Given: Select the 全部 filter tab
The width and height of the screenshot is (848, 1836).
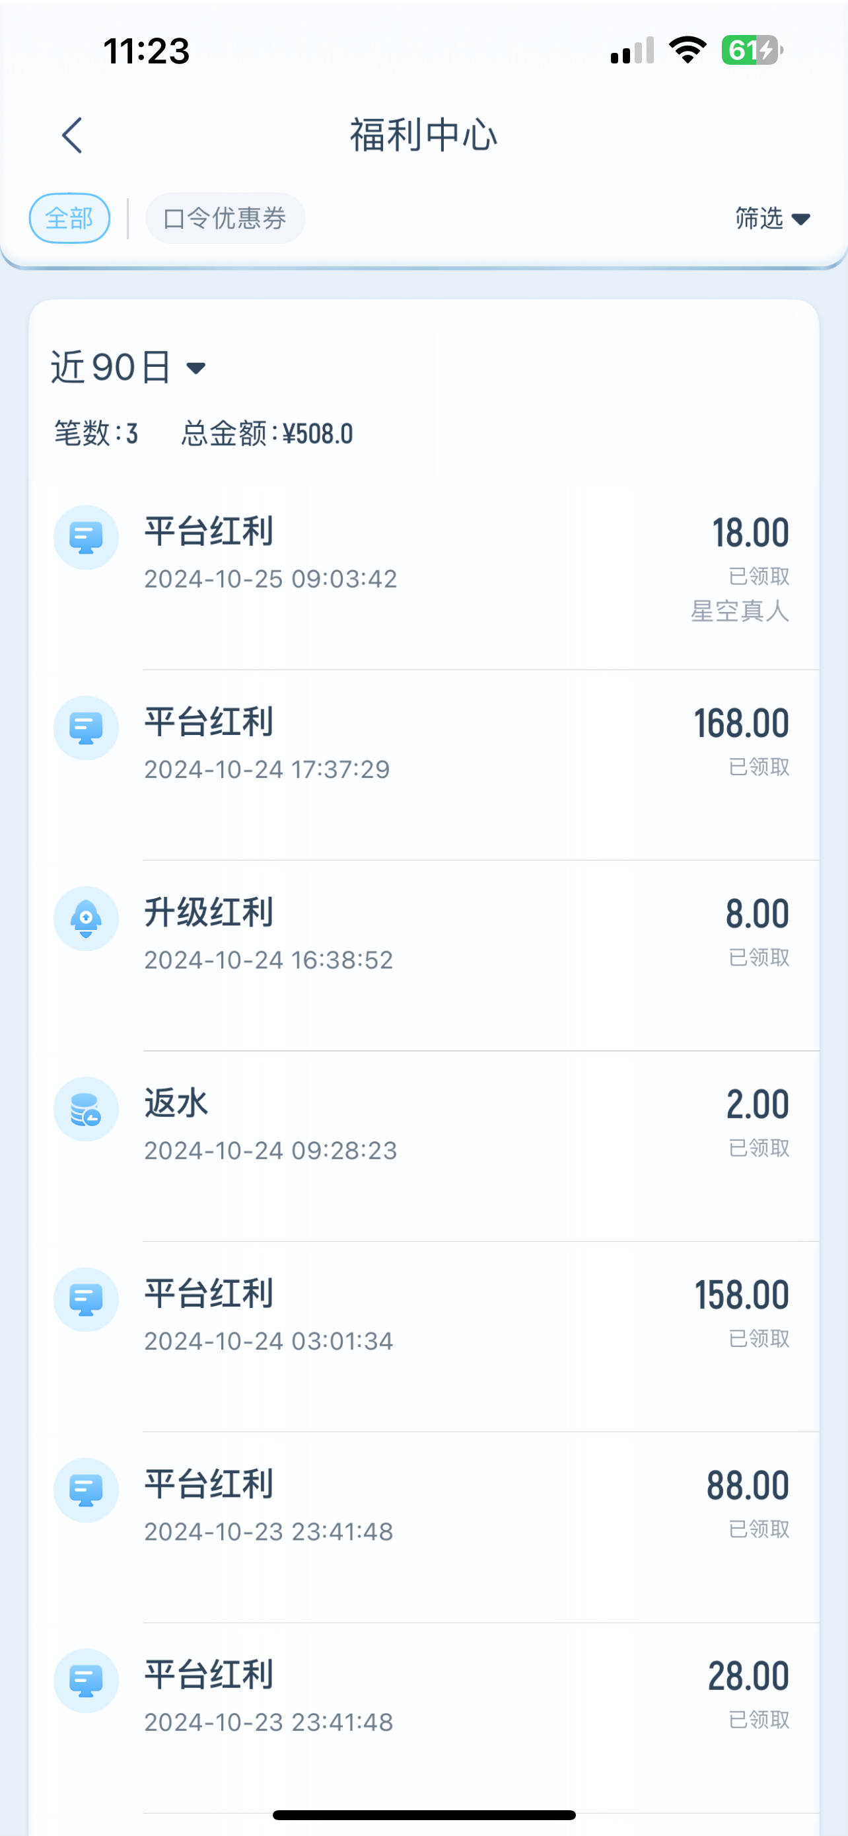Looking at the screenshot, I should (x=69, y=218).
